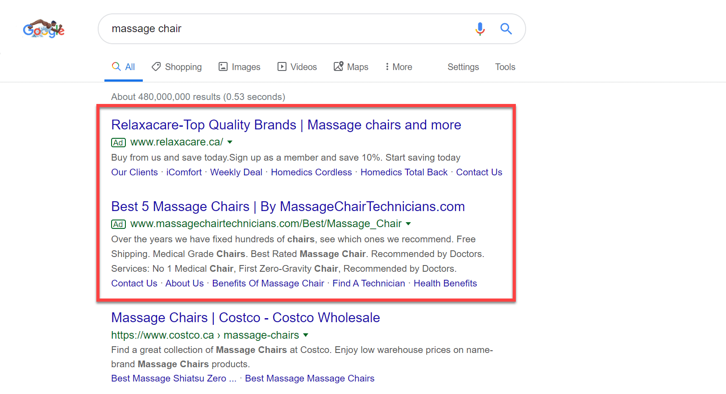Viewport: 726px width, 394px height.
Task: Open Best 5 Massage Chairs ad title
Action: (x=288, y=207)
